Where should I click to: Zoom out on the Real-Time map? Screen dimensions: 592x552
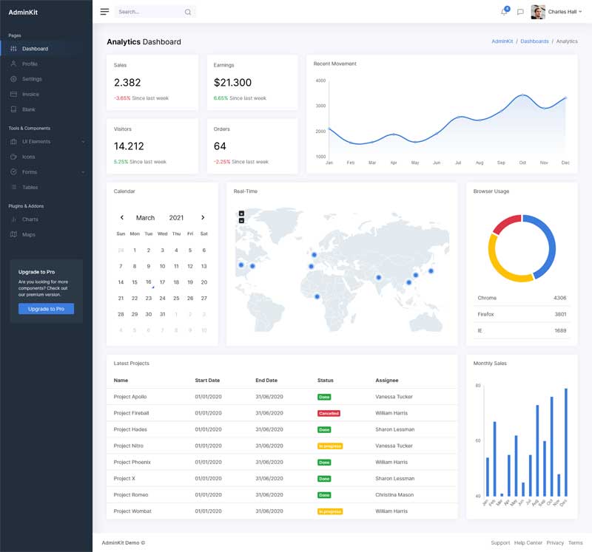point(241,221)
